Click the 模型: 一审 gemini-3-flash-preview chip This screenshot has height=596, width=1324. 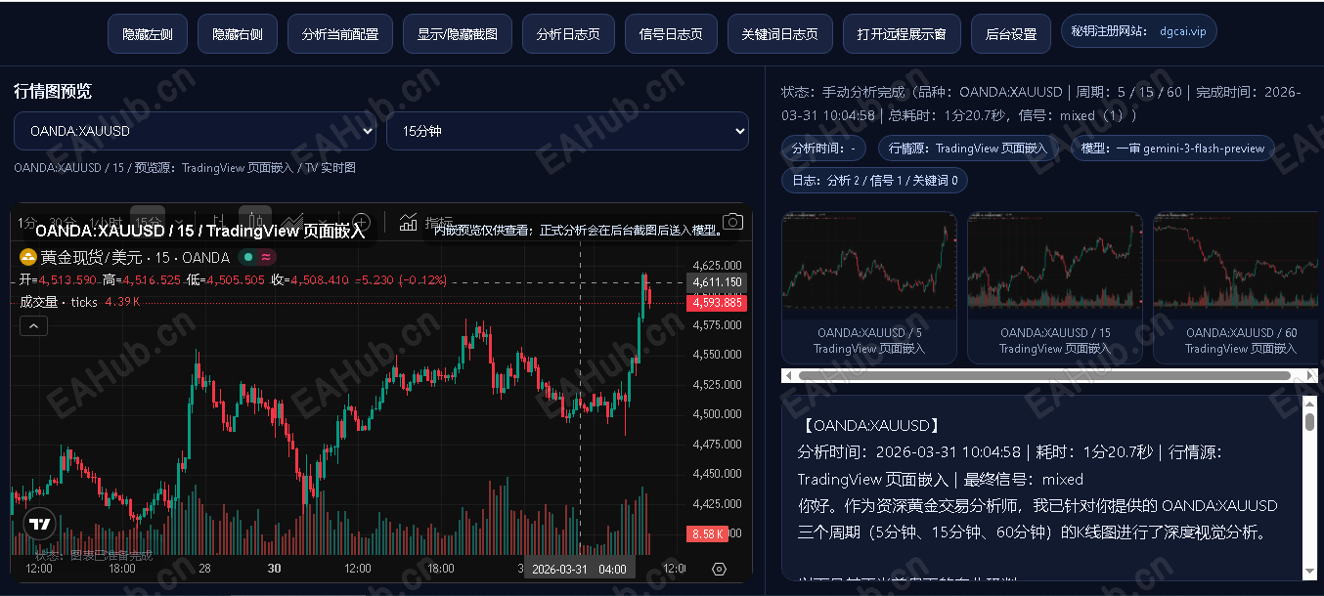coord(1172,149)
